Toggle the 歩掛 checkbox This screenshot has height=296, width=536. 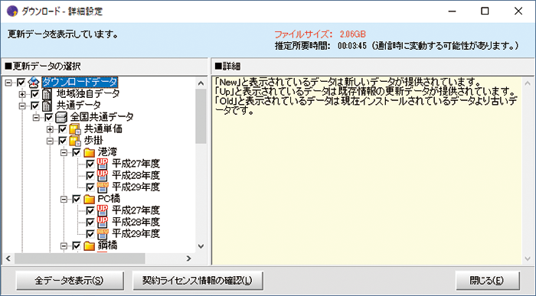(63, 141)
